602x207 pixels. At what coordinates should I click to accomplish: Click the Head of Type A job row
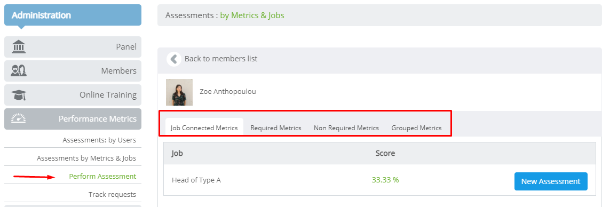pos(379,180)
